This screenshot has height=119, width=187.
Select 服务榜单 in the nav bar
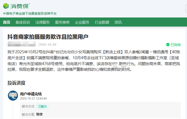(62, 22)
